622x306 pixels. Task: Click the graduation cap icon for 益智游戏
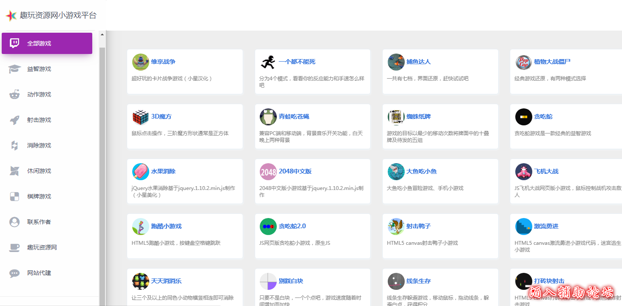click(14, 69)
